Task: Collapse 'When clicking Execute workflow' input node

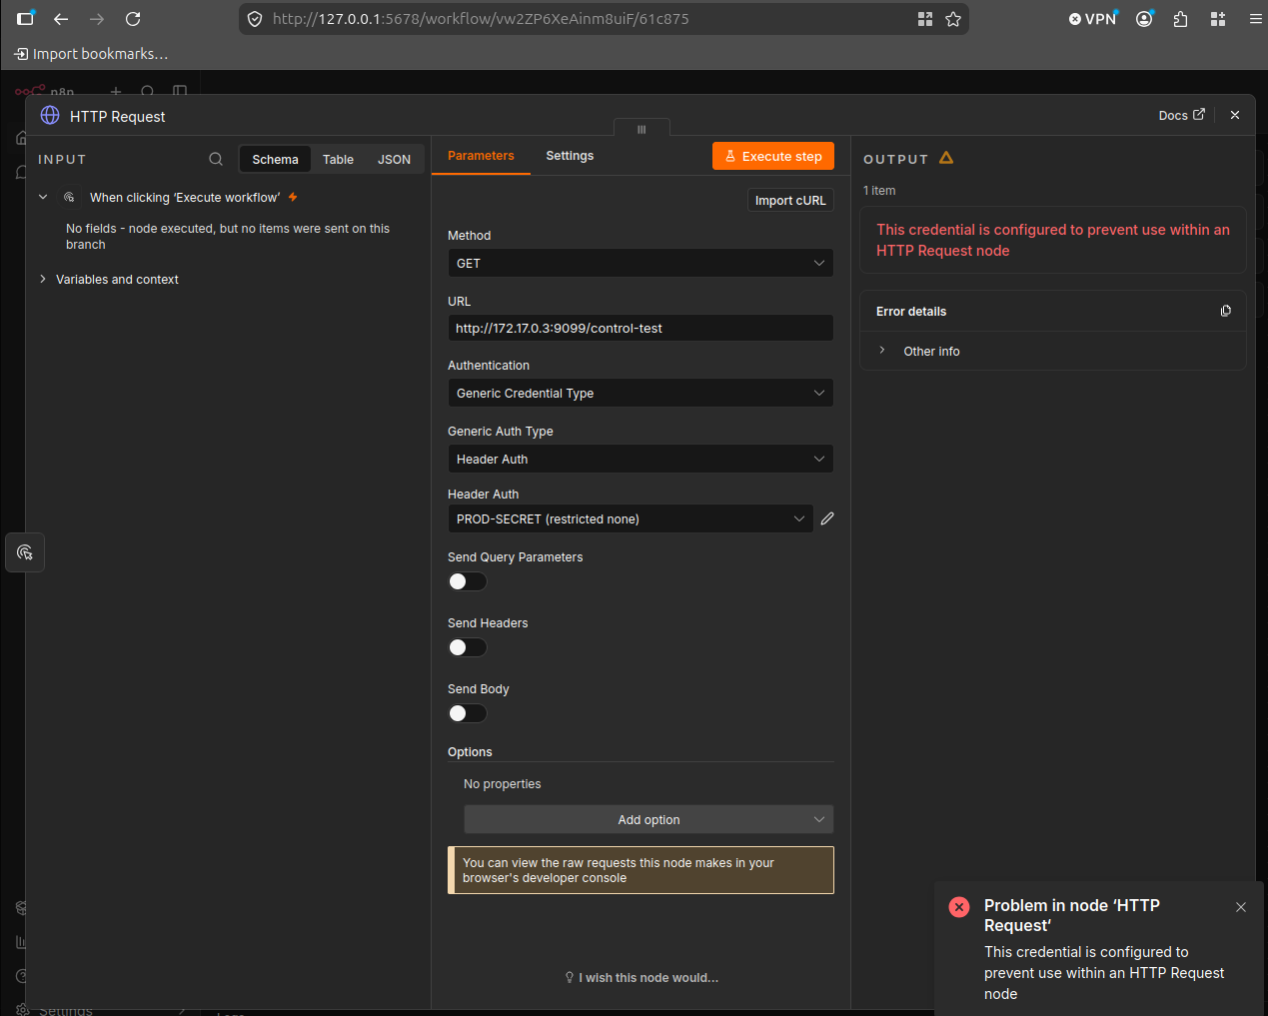Action: pos(43,198)
